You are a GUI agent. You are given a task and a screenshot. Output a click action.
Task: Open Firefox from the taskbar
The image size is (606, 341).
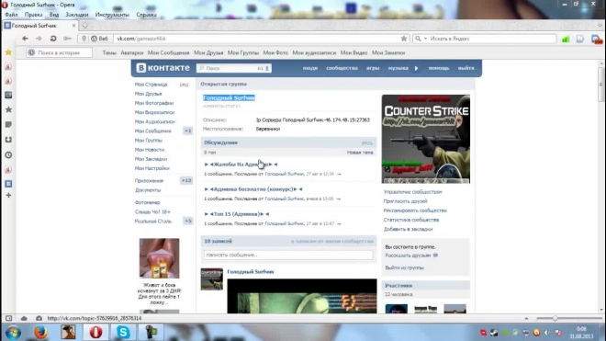coord(40,332)
